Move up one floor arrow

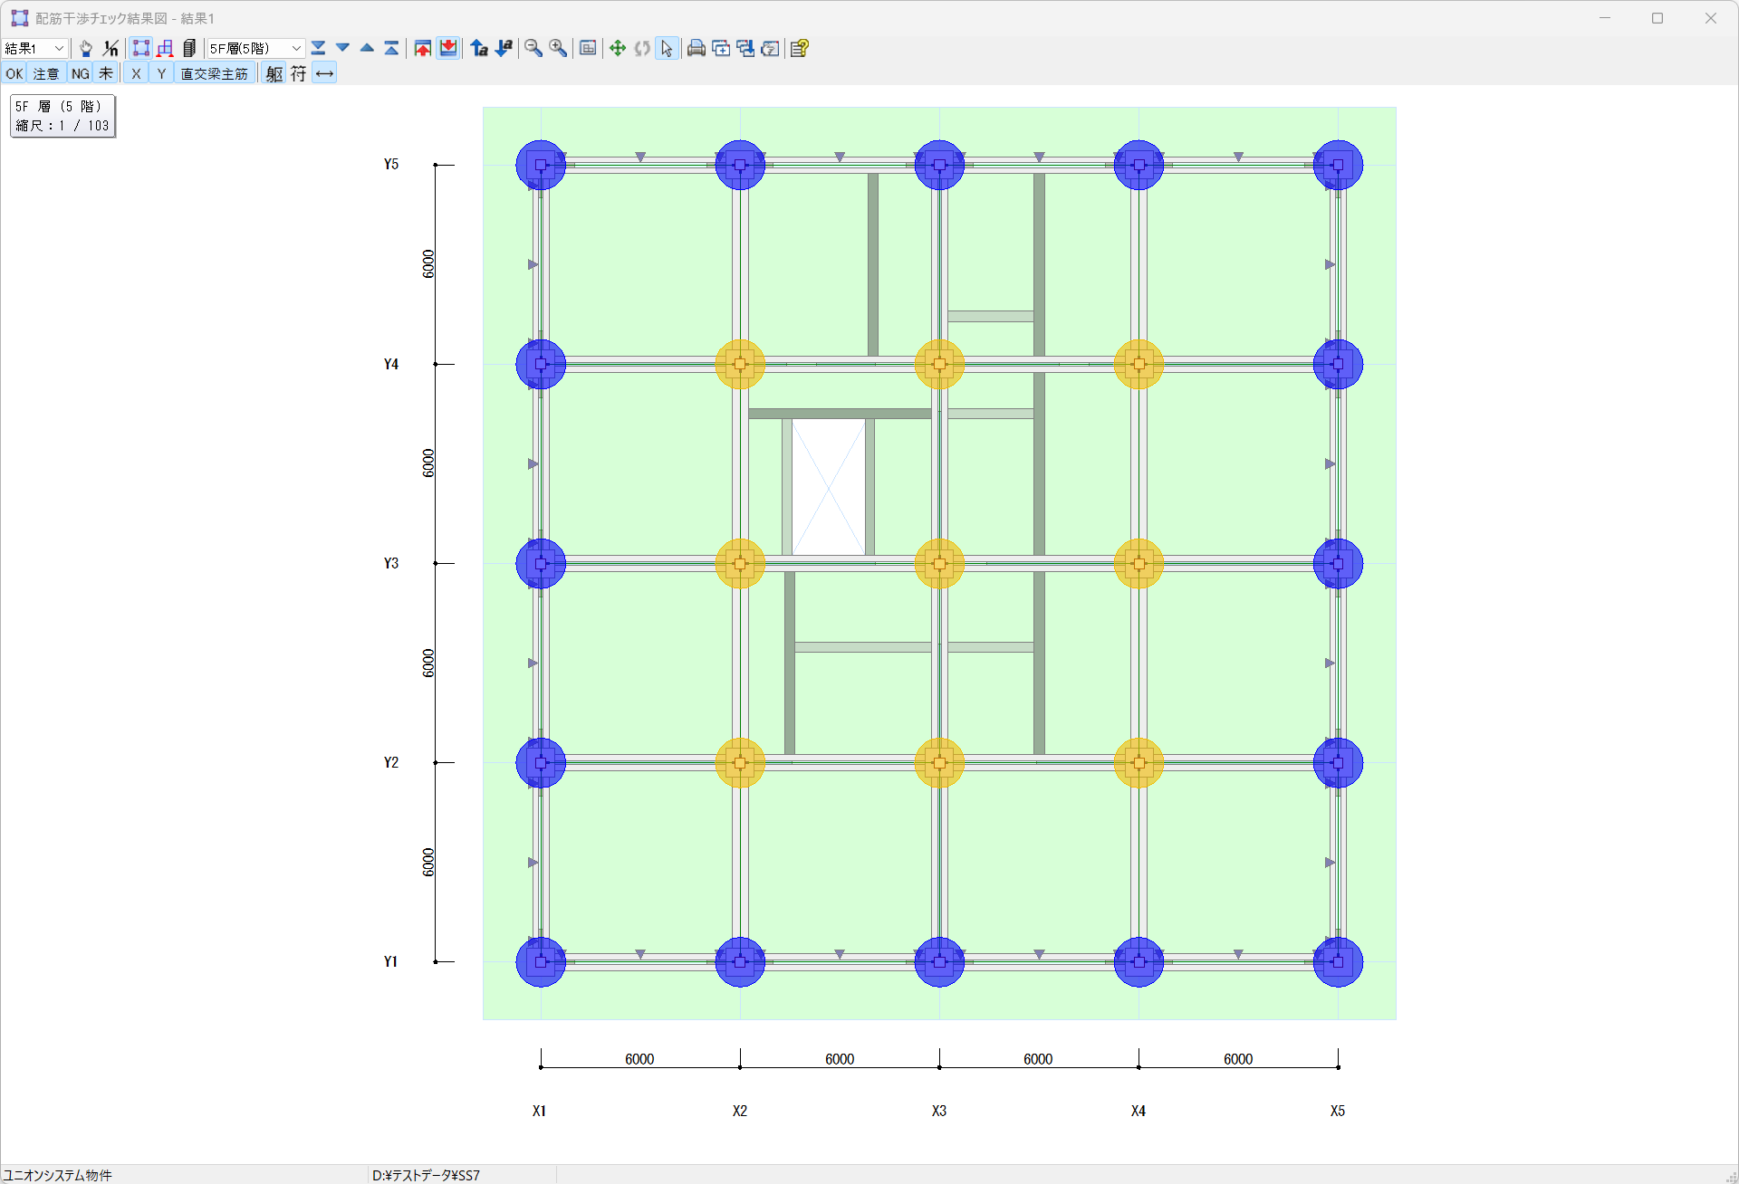(367, 48)
